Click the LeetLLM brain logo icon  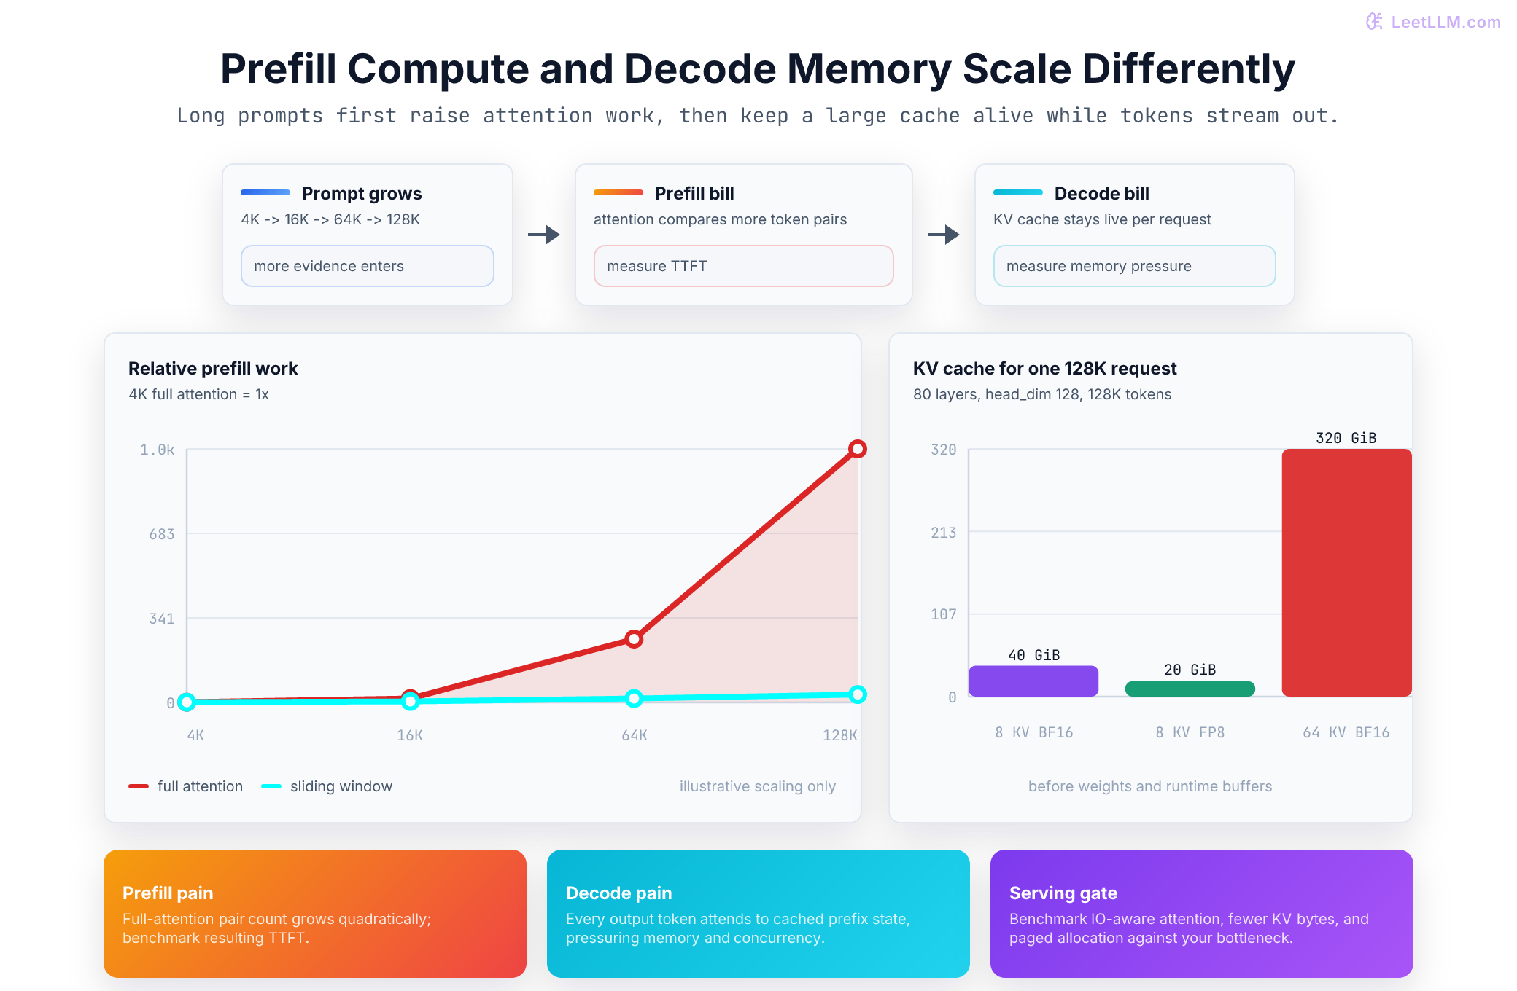[x=1374, y=22]
